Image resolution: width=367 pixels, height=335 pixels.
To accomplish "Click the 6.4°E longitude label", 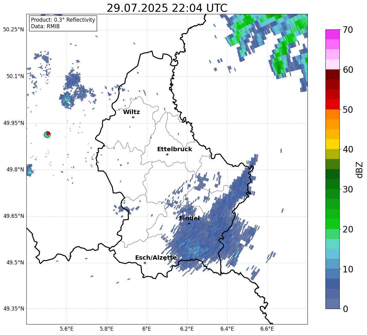I will 227,329.
